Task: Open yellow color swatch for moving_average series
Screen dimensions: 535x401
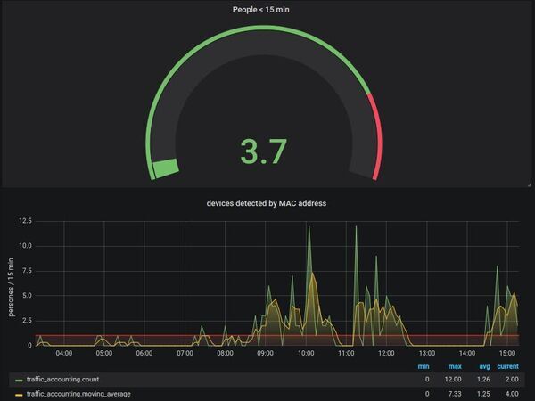Action: tap(19, 393)
